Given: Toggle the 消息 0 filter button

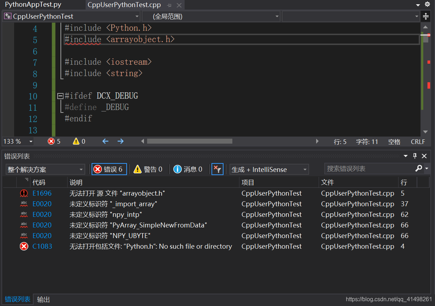Looking at the screenshot, I should click(x=188, y=169).
